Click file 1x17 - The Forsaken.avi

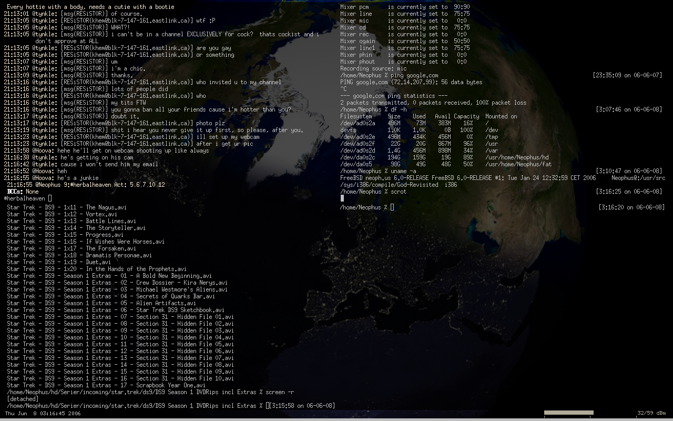coord(72,248)
